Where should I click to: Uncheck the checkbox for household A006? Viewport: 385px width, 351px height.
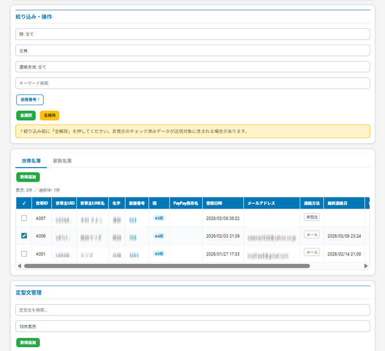pyautogui.click(x=24, y=236)
